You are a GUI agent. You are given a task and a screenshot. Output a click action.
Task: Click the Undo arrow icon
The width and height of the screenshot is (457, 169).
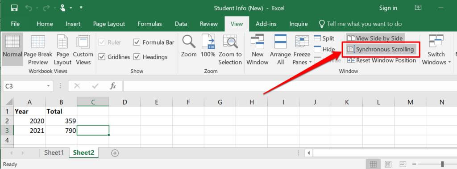coord(29,8)
